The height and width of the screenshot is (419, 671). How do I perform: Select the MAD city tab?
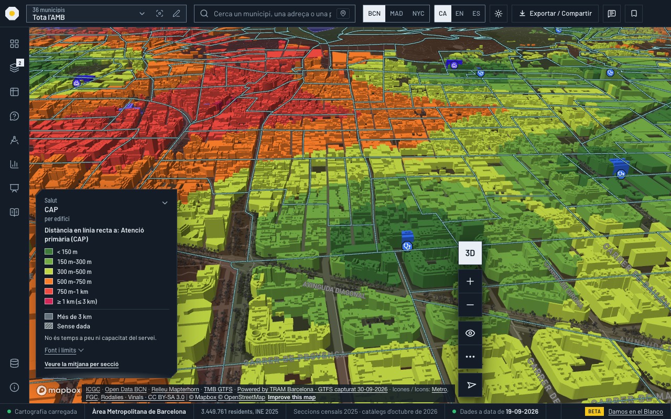point(397,14)
